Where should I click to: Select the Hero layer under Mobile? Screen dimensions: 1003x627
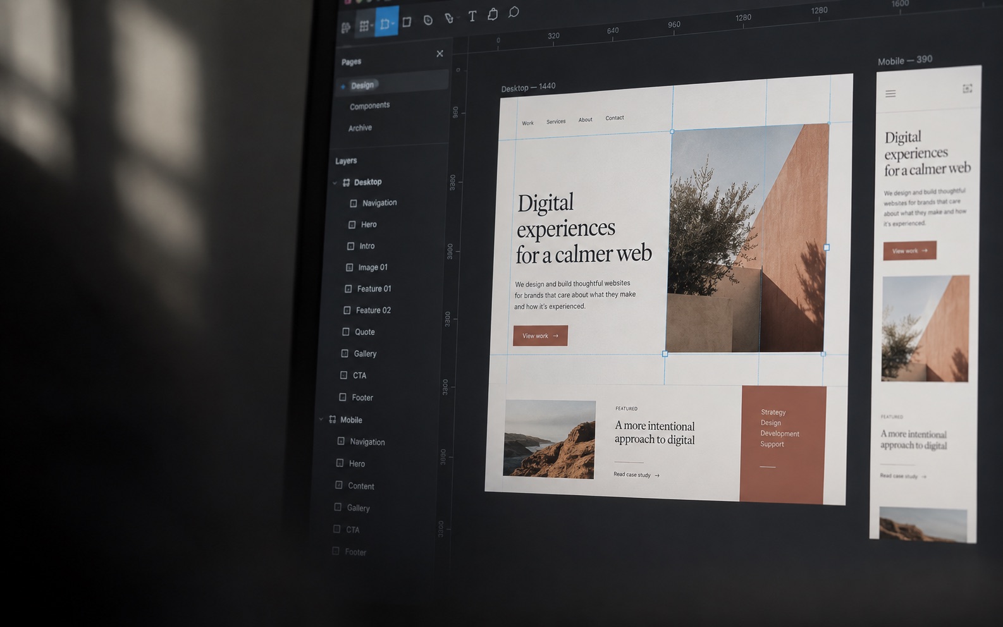click(x=350, y=463)
